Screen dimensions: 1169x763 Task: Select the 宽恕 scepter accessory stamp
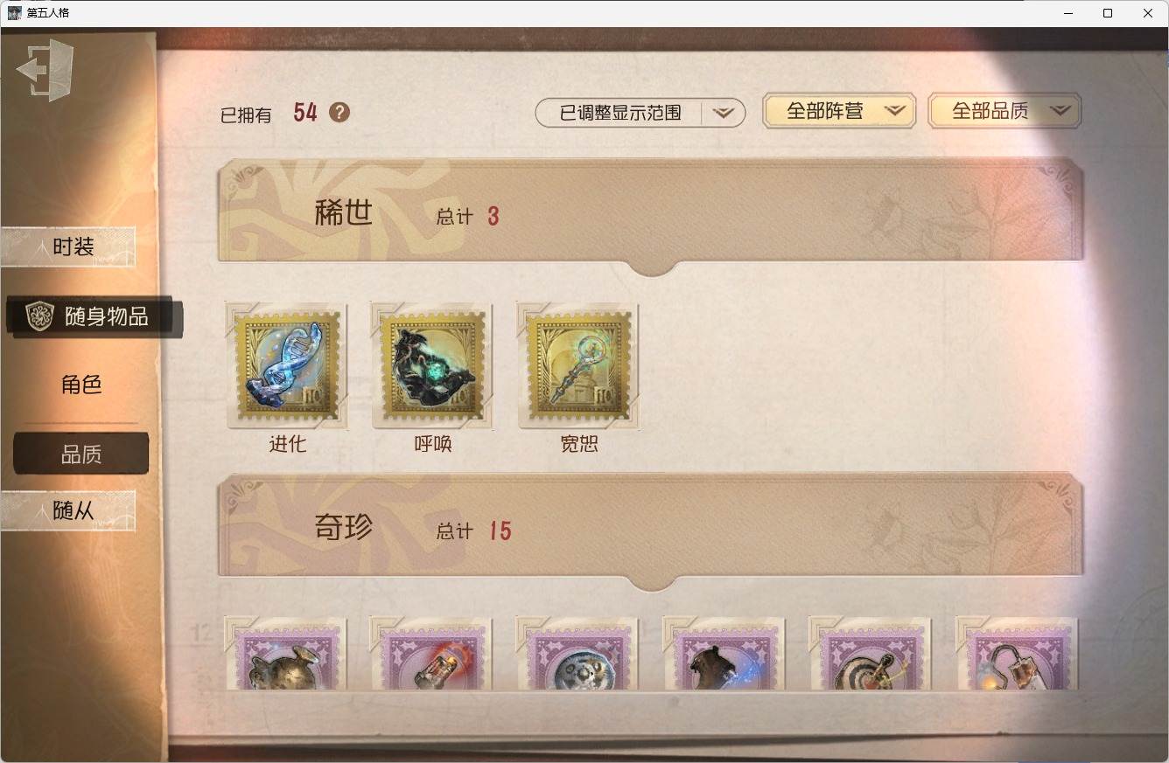(578, 365)
